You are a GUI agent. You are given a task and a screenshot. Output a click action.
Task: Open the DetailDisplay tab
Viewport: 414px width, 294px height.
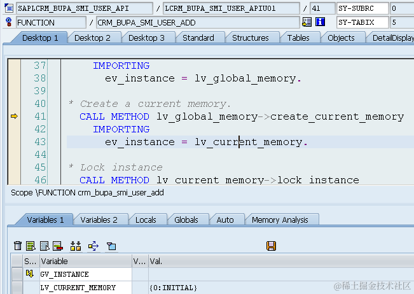(392, 38)
